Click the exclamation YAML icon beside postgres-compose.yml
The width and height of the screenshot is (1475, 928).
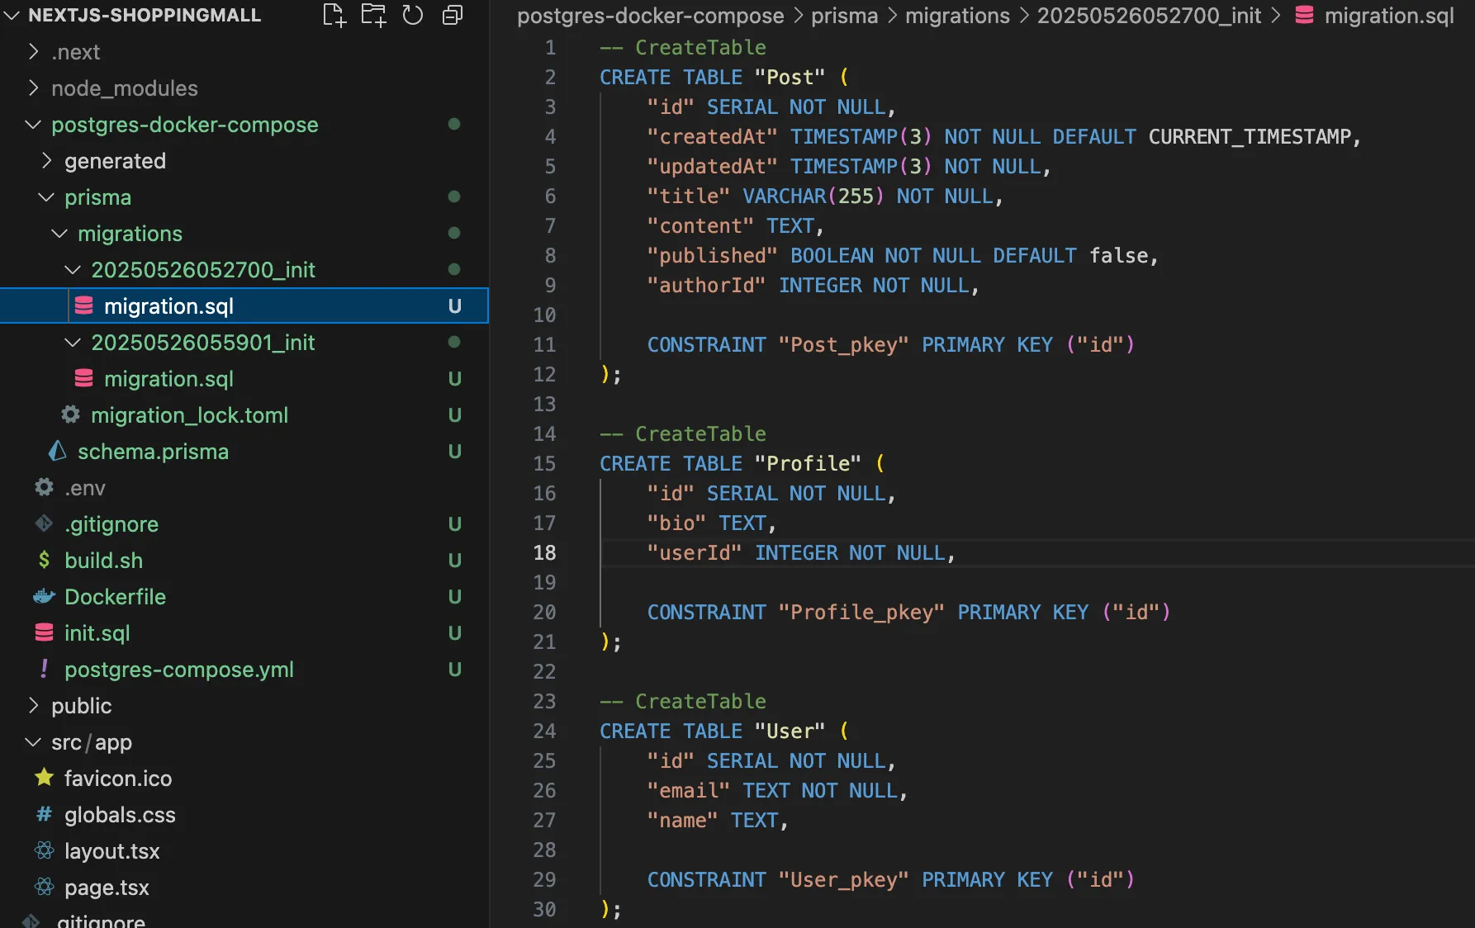pos(44,669)
